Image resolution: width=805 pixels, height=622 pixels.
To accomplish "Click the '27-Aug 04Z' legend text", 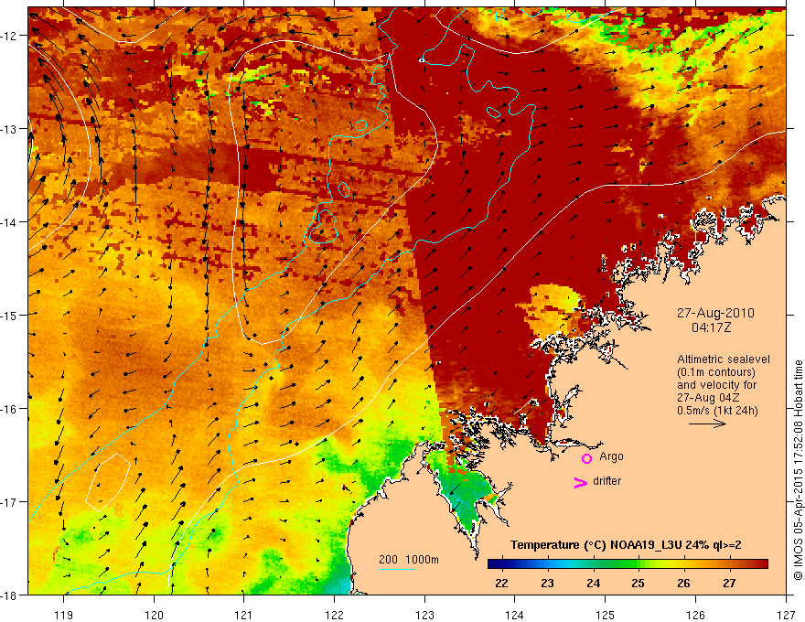I will point(706,398).
